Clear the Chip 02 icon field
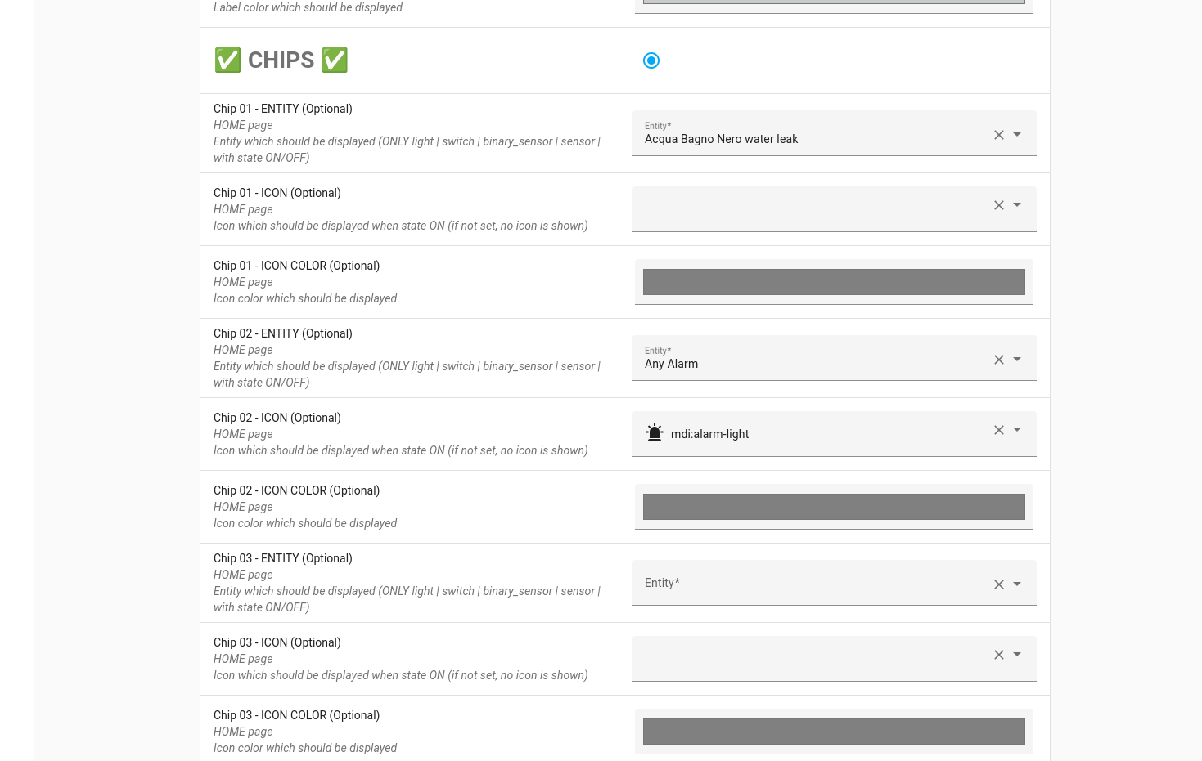The width and height of the screenshot is (1202, 761). [x=999, y=430]
